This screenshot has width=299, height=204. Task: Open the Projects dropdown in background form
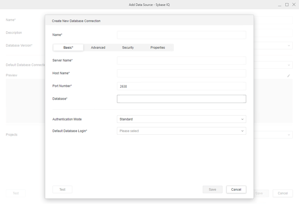(x=289, y=135)
